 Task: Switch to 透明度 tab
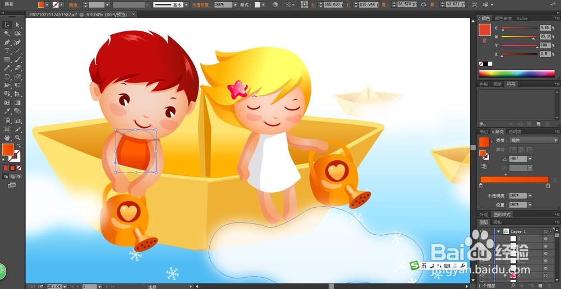(514, 132)
